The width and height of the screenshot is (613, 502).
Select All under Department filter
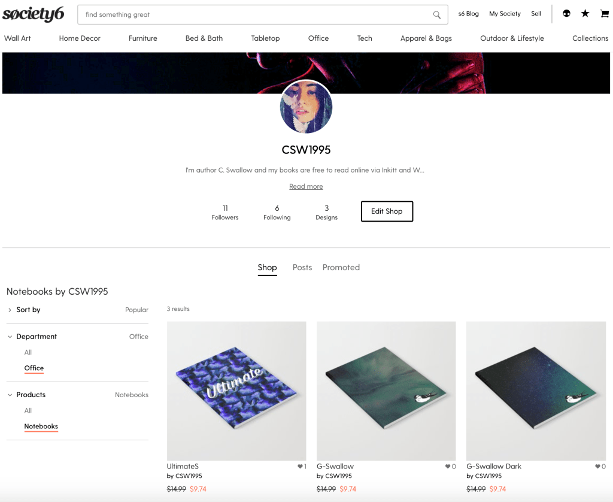click(x=28, y=352)
